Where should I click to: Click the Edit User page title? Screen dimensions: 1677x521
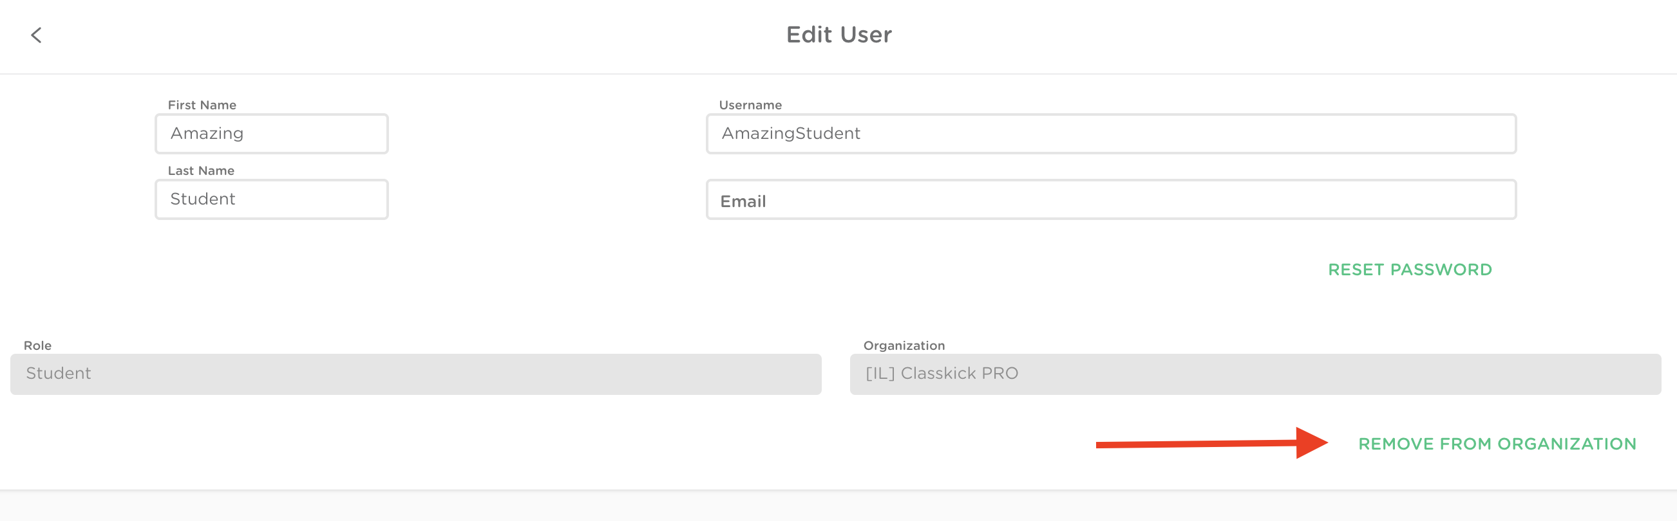click(x=838, y=35)
